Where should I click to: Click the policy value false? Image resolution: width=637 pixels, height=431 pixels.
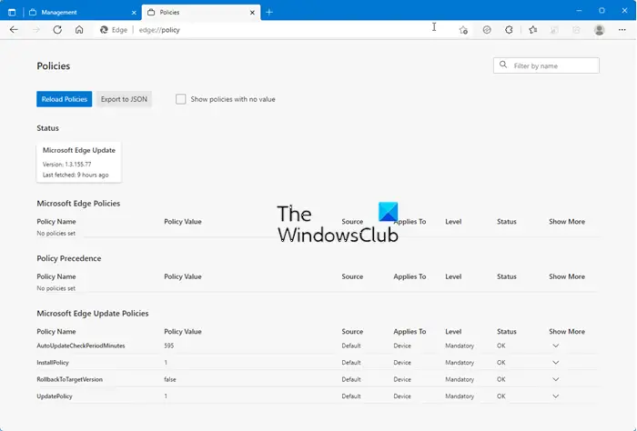pos(170,379)
